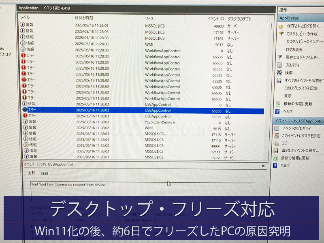Click the info icon on the WMI 5617 row

[23, 43]
